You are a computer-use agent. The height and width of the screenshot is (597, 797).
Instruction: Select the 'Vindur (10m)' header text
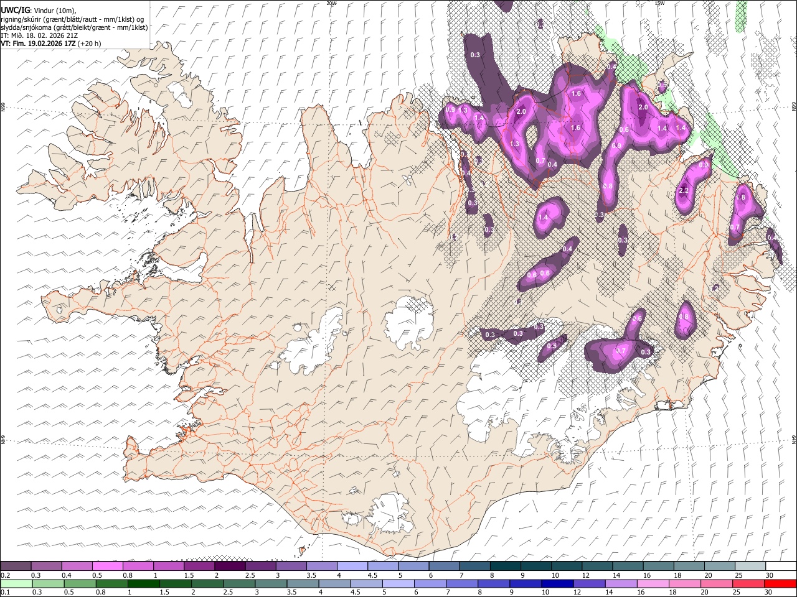[54, 11]
